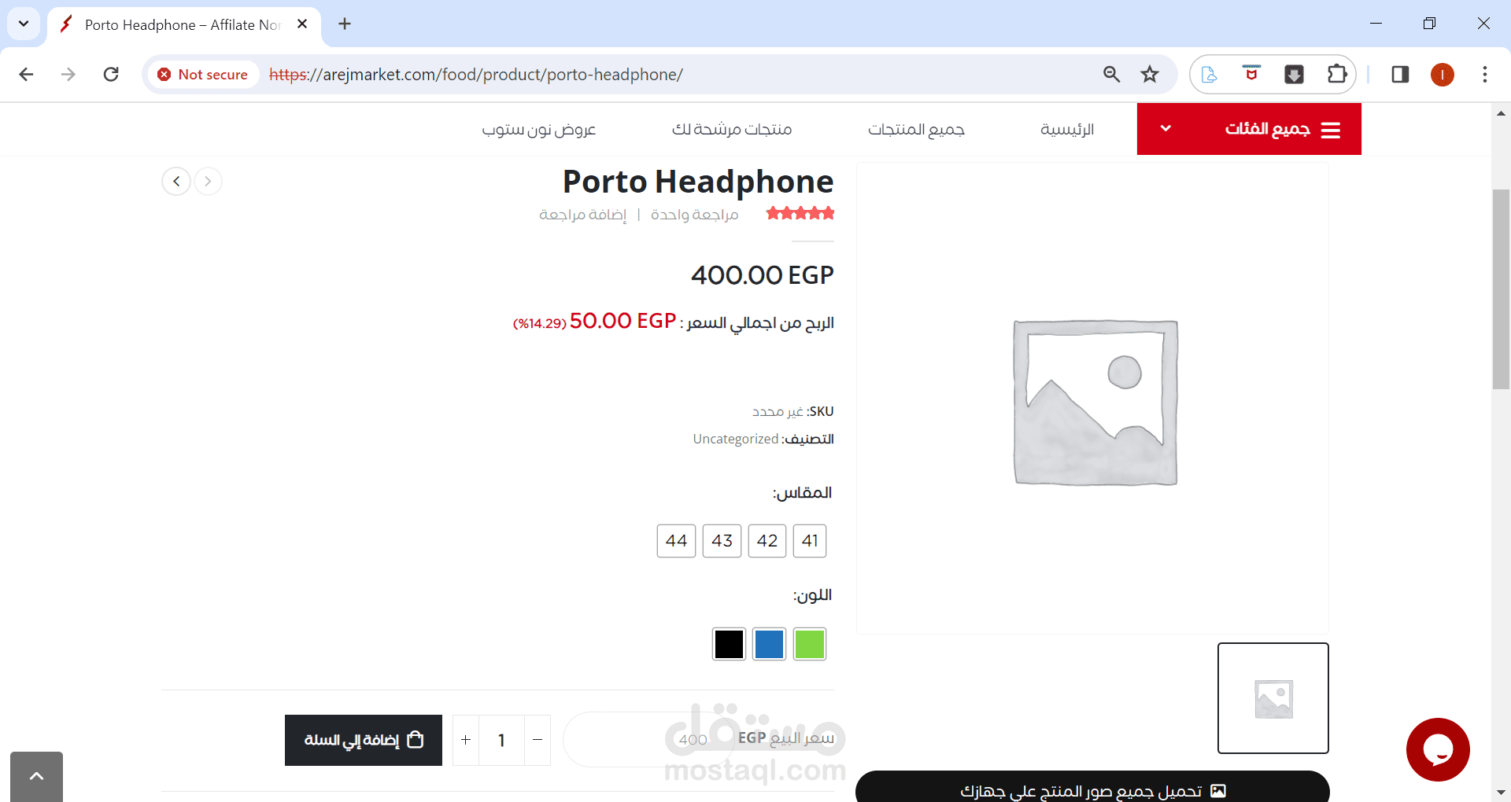Click the Not secure site info badge
Image resolution: width=1511 pixels, height=802 pixels.
[203, 75]
